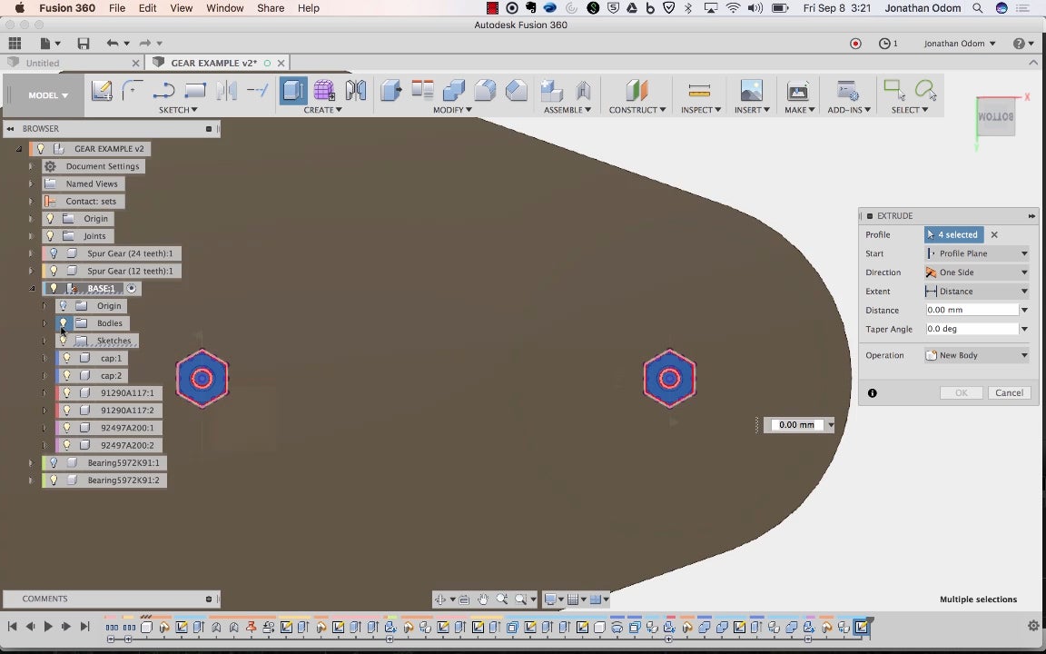Toggle visibility of Bodies folder
This screenshot has height=654, width=1046.
[64, 323]
